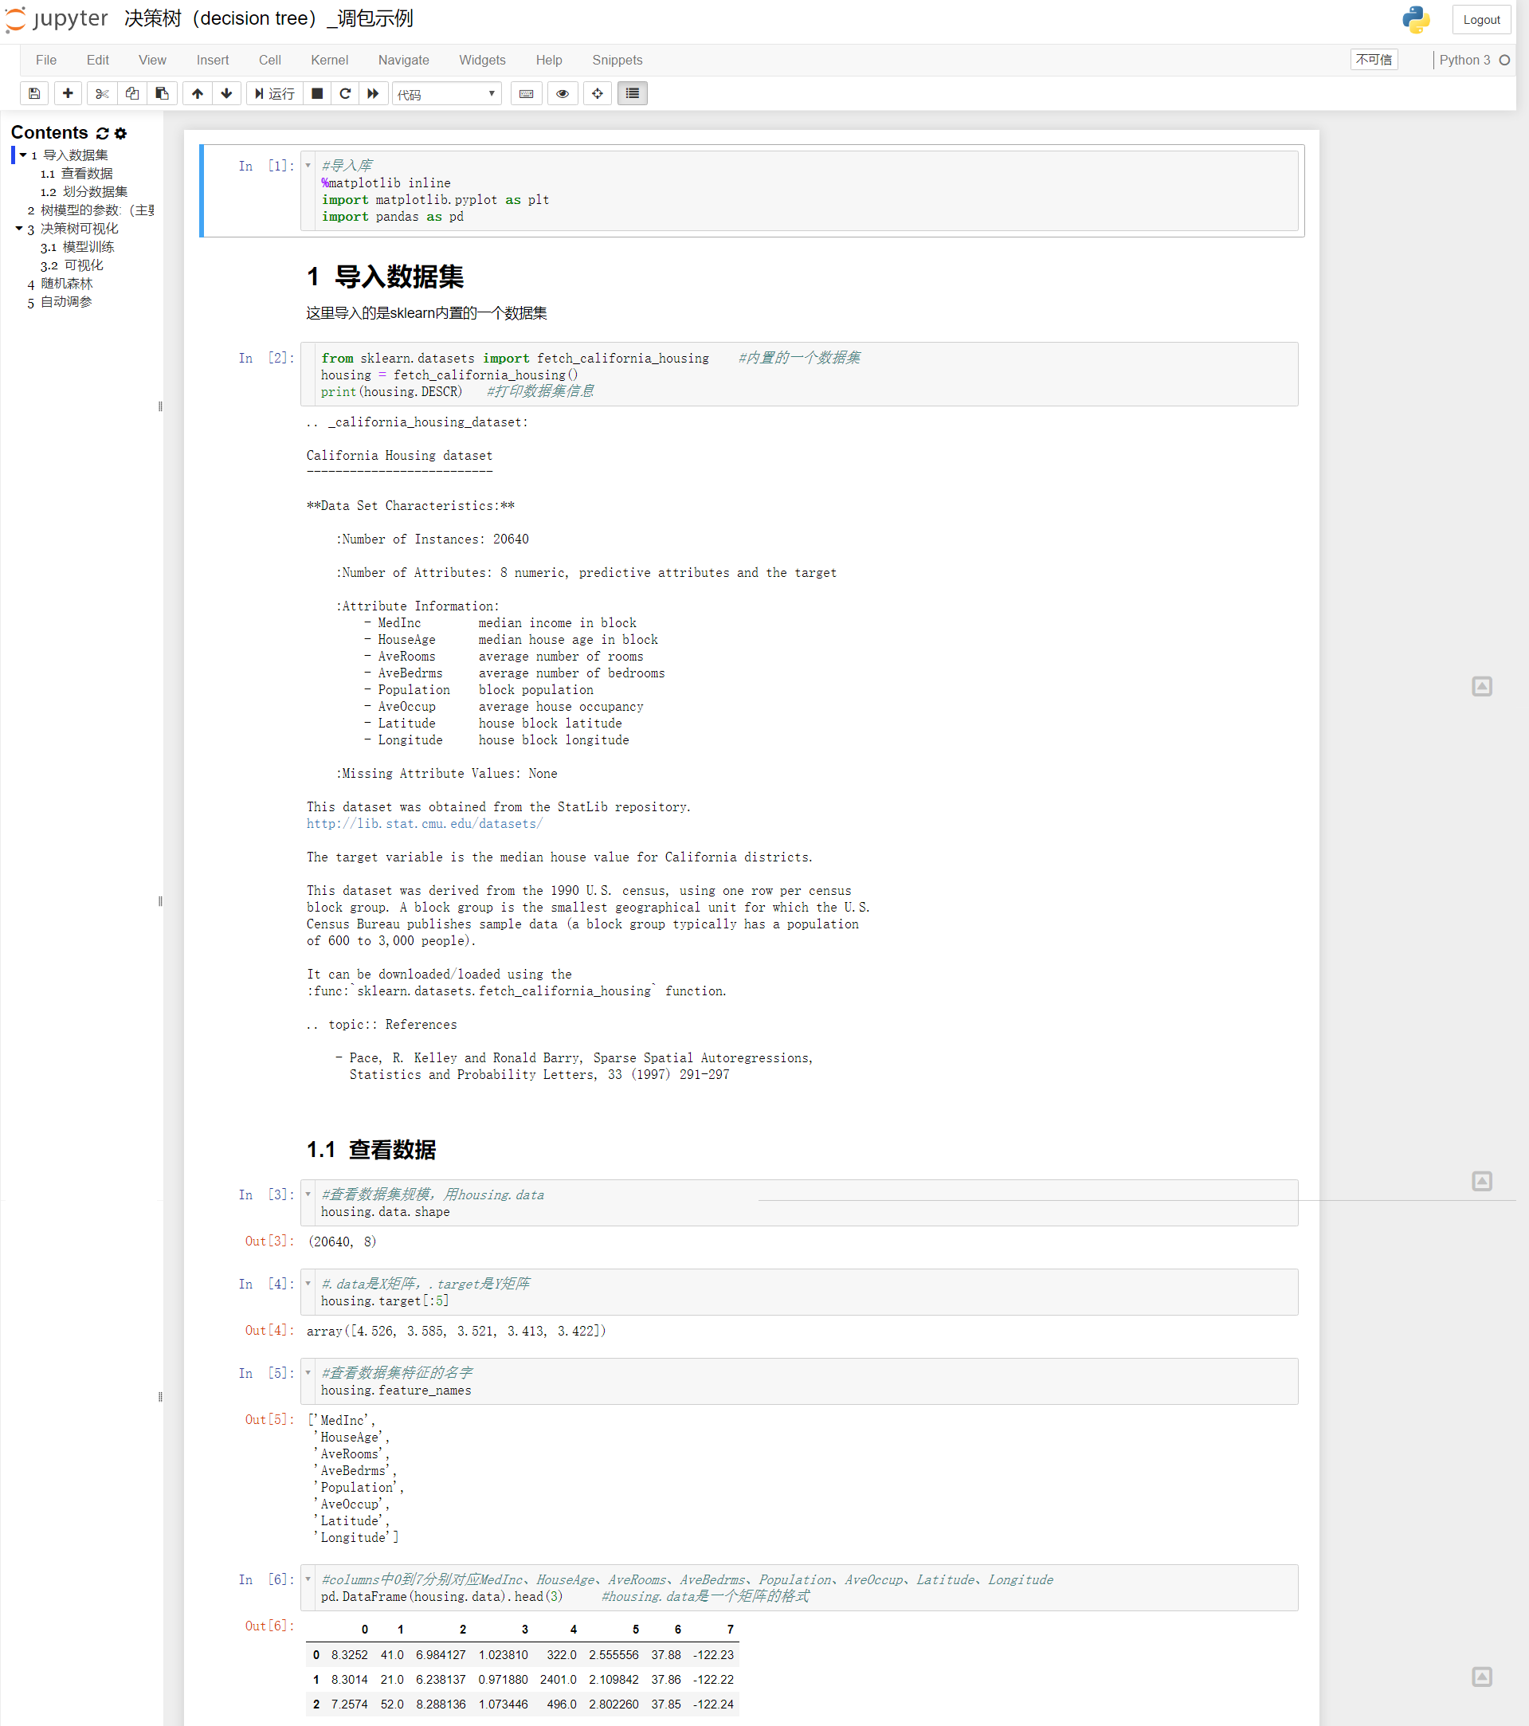
Task: Cut the selected cell with the scissors icon
Action: pyautogui.click(x=102, y=94)
